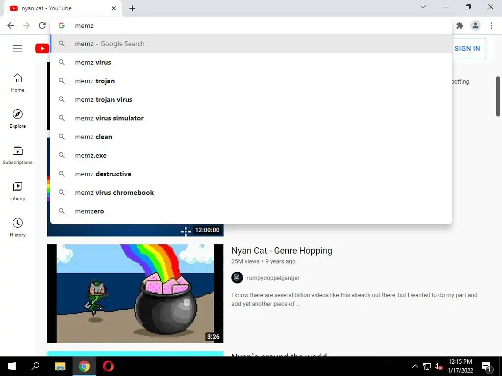Open the rumpydoppelganger channel name
The height and width of the screenshot is (376, 502).
tap(273, 278)
